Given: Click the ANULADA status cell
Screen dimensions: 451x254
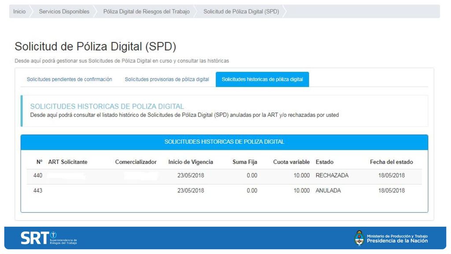Looking at the screenshot, I should pos(328,190).
